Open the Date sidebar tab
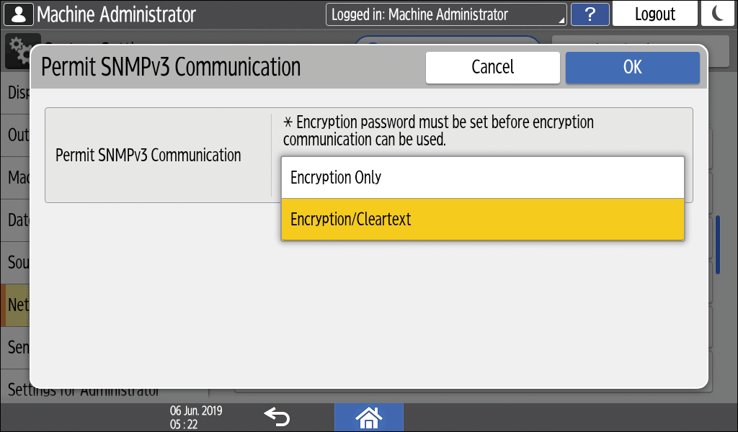The height and width of the screenshot is (432, 738). point(16,220)
